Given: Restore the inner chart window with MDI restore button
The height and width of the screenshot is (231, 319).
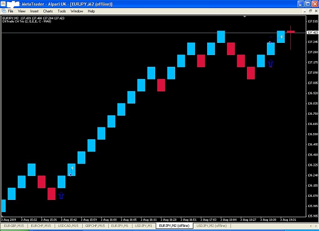Looking at the screenshot, I should [310, 11].
